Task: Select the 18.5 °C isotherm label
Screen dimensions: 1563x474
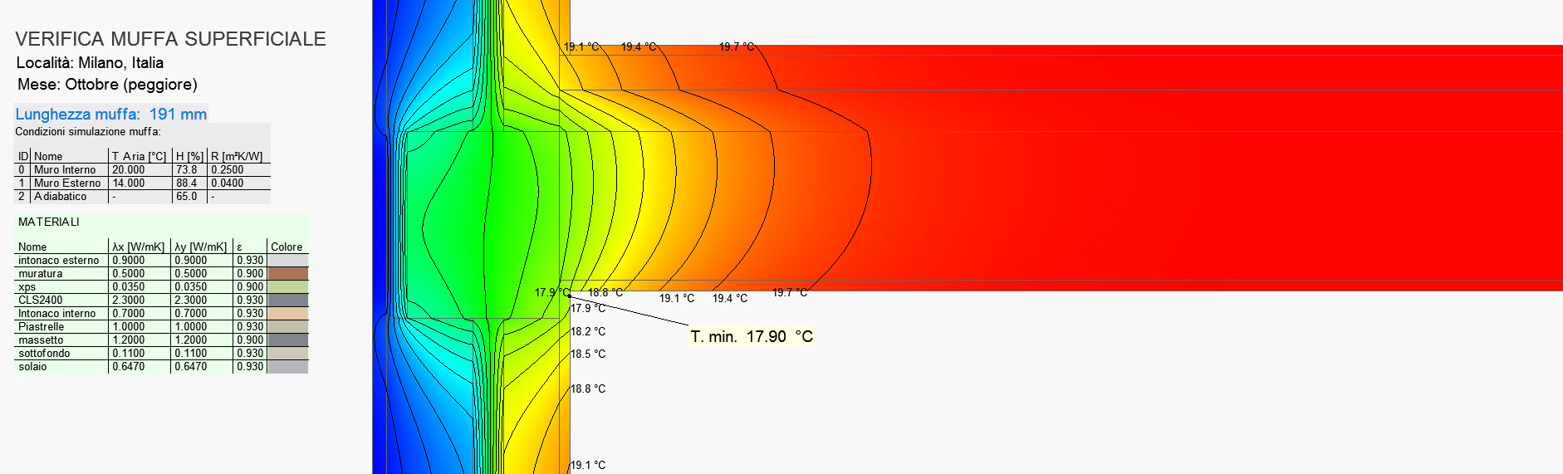Action: point(588,354)
